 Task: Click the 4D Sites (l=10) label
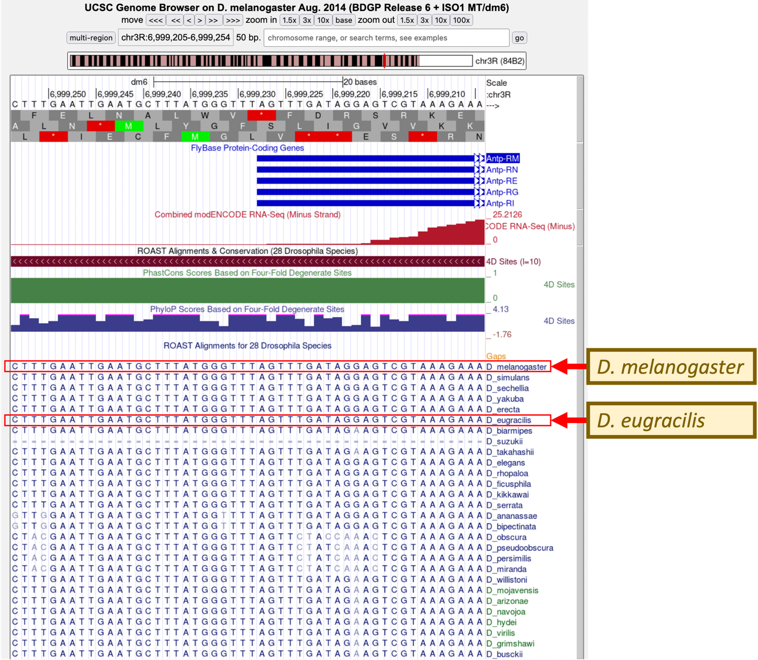[513, 261]
